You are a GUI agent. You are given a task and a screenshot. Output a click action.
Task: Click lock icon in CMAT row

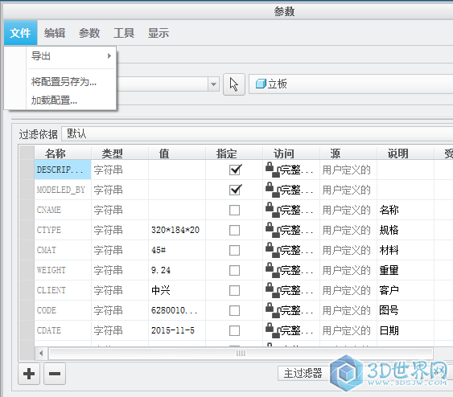(x=273, y=250)
